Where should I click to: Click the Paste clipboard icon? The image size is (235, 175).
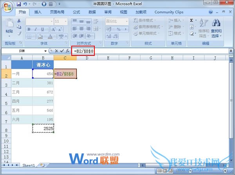point(9,23)
